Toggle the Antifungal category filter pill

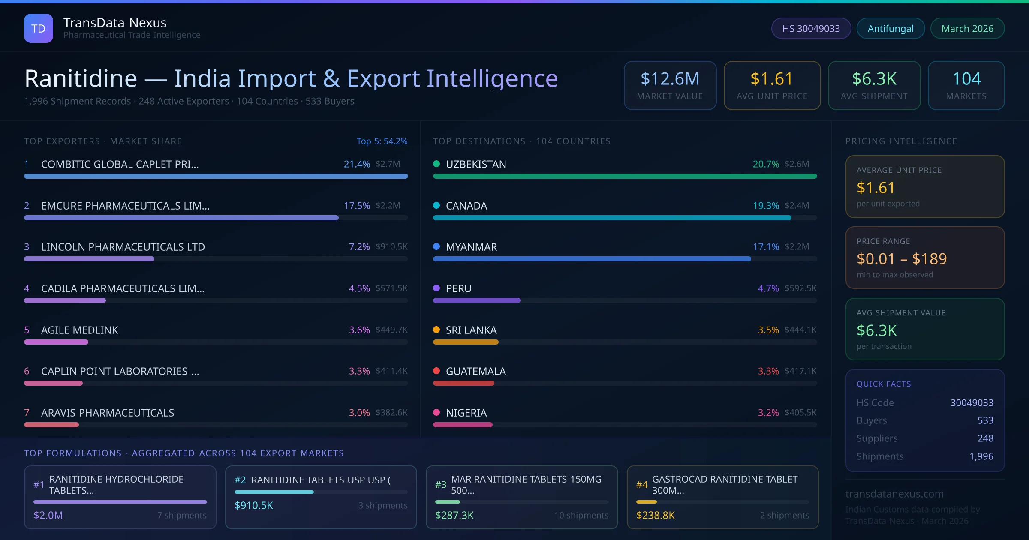pos(890,28)
